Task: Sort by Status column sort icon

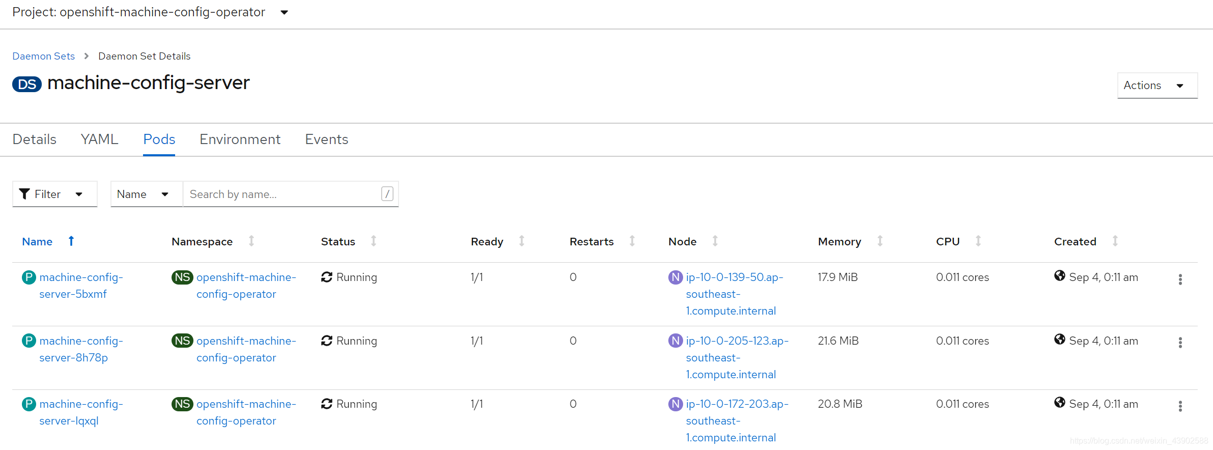Action: (x=374, y=241)
